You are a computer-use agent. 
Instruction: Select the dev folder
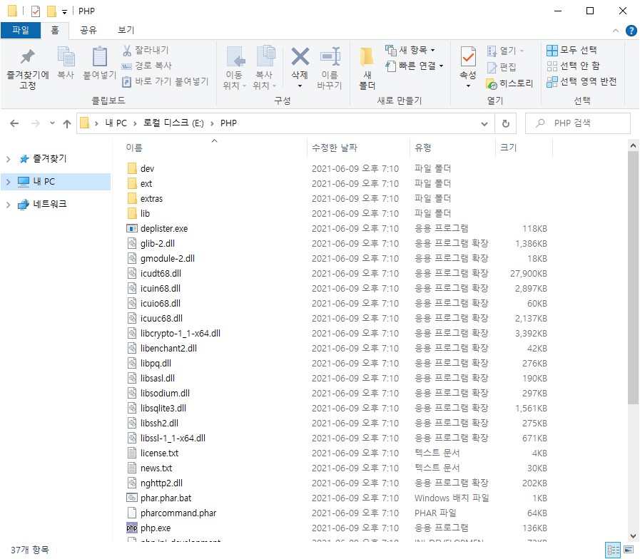click(141, 168)
